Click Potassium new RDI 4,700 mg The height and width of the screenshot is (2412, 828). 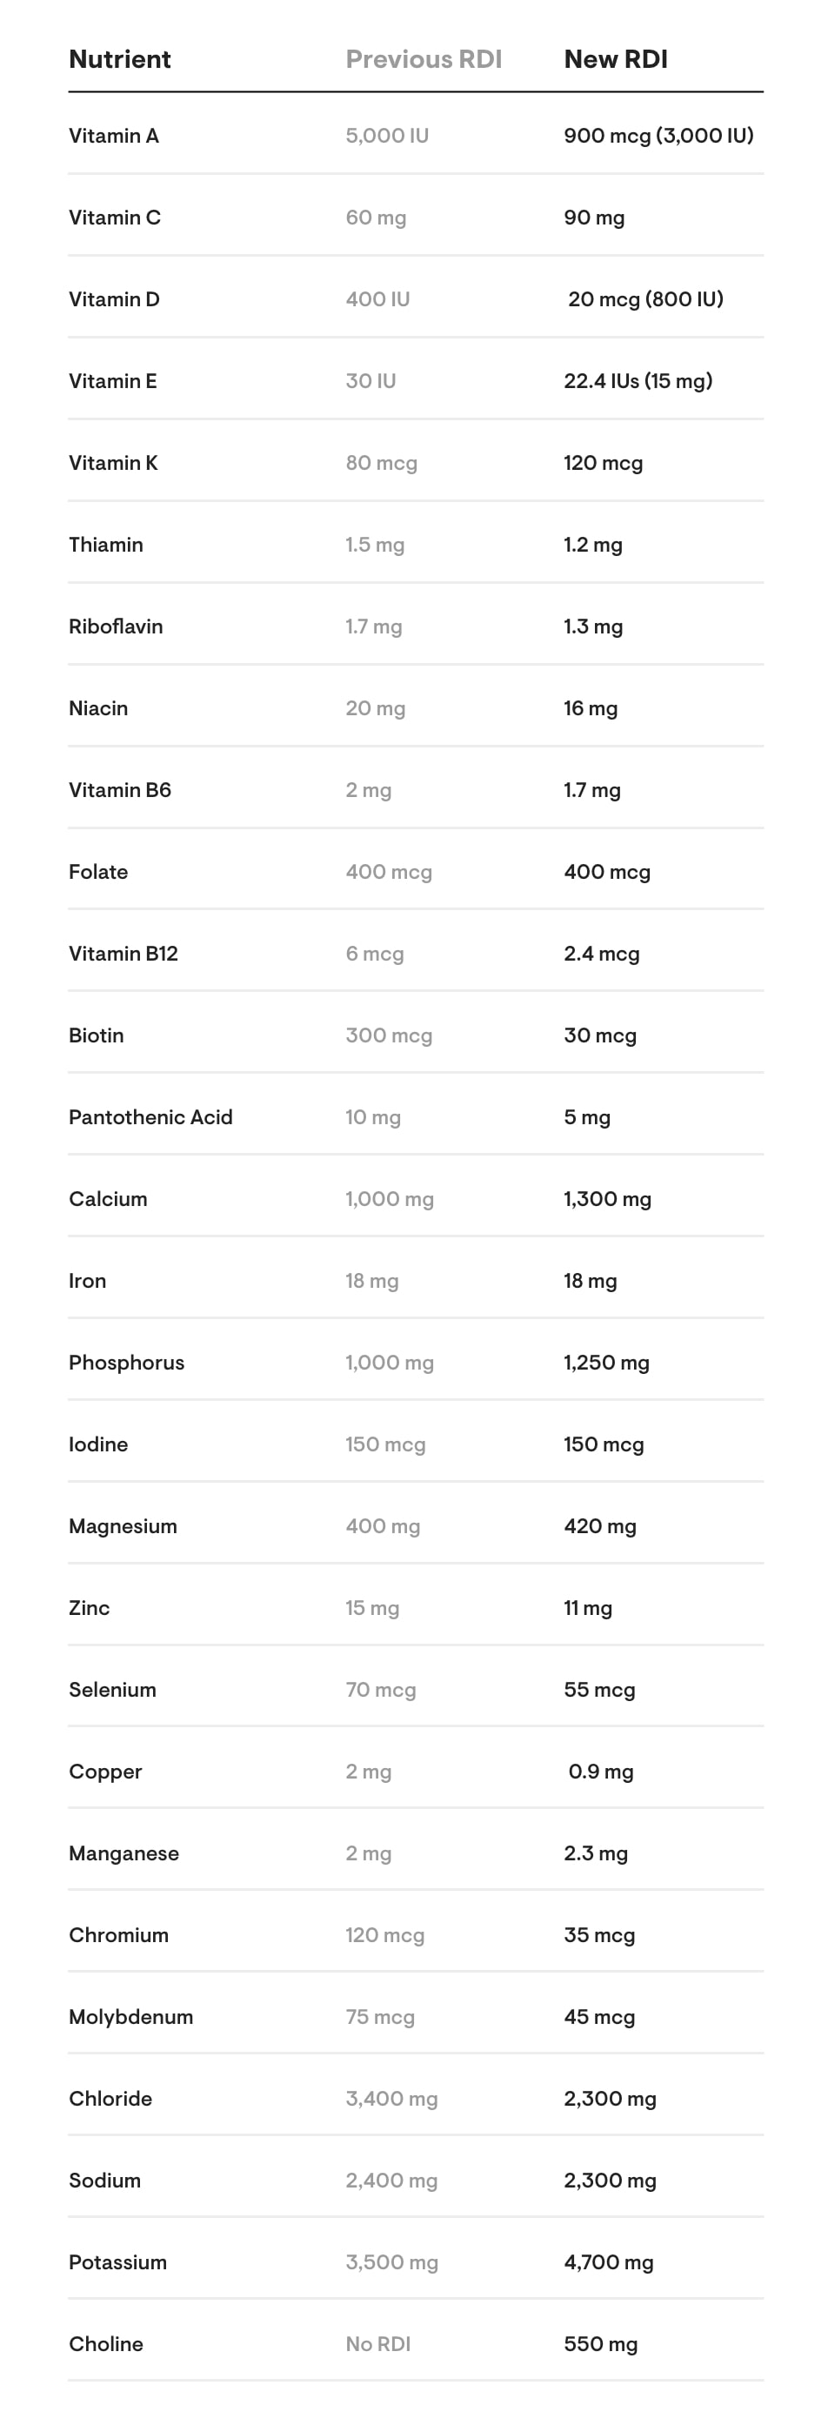(x=608, y=2262)
